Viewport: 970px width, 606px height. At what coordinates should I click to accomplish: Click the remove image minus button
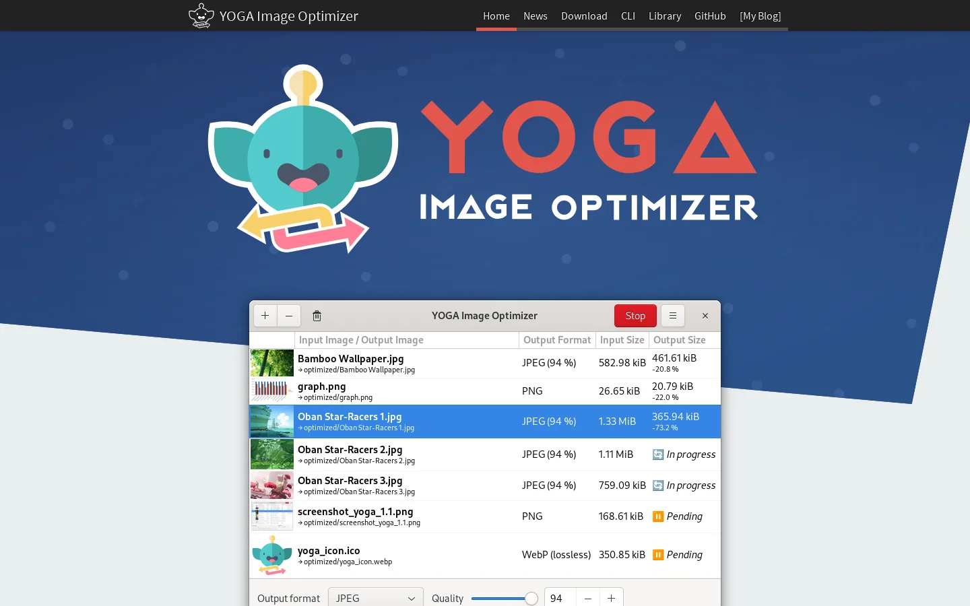point(289,316)
